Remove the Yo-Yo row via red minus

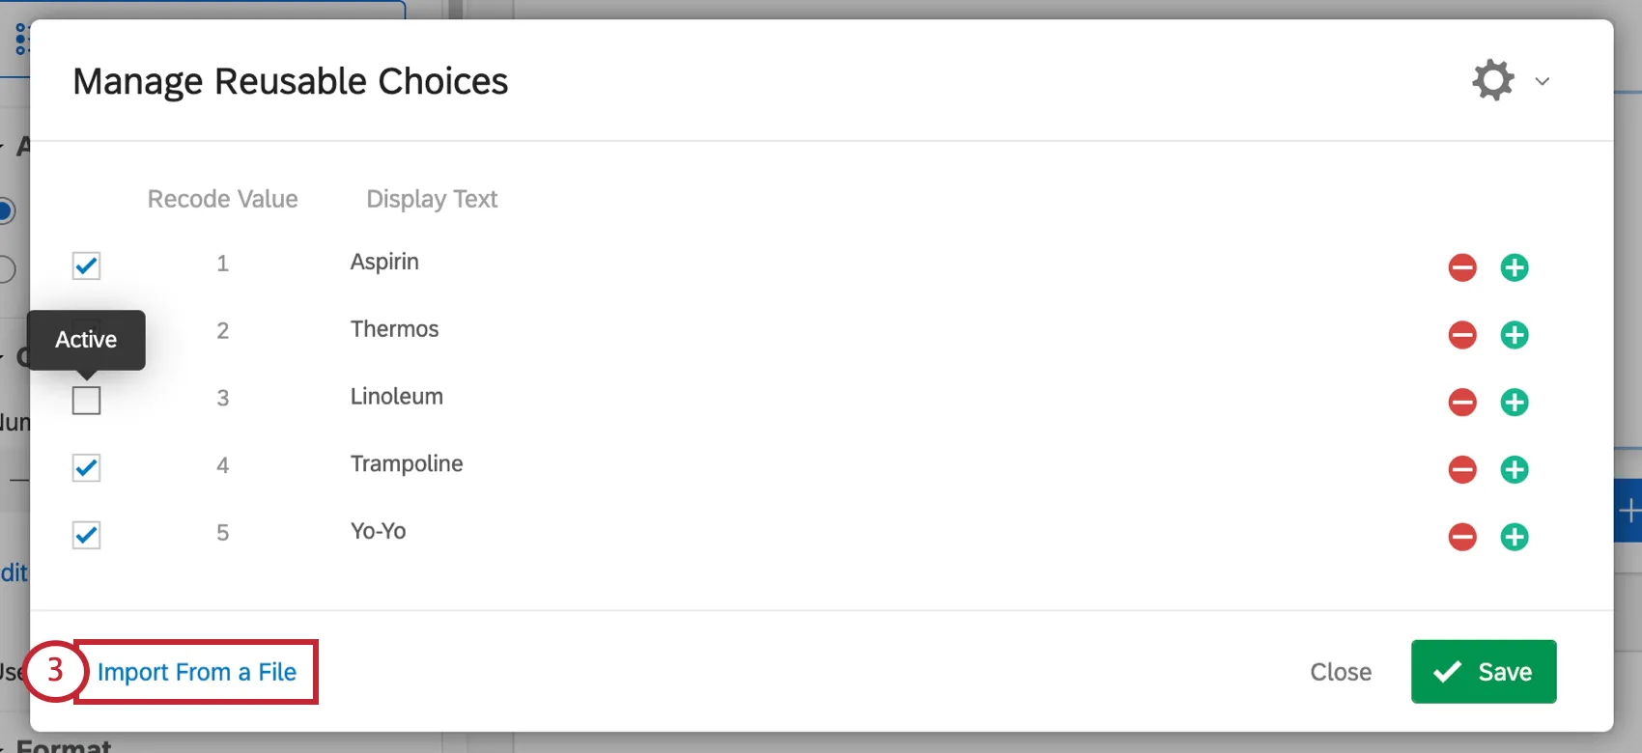[1461, 538]
